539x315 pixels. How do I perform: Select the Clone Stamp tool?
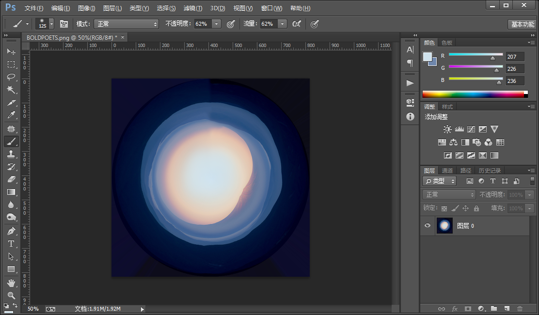(11, 154)
